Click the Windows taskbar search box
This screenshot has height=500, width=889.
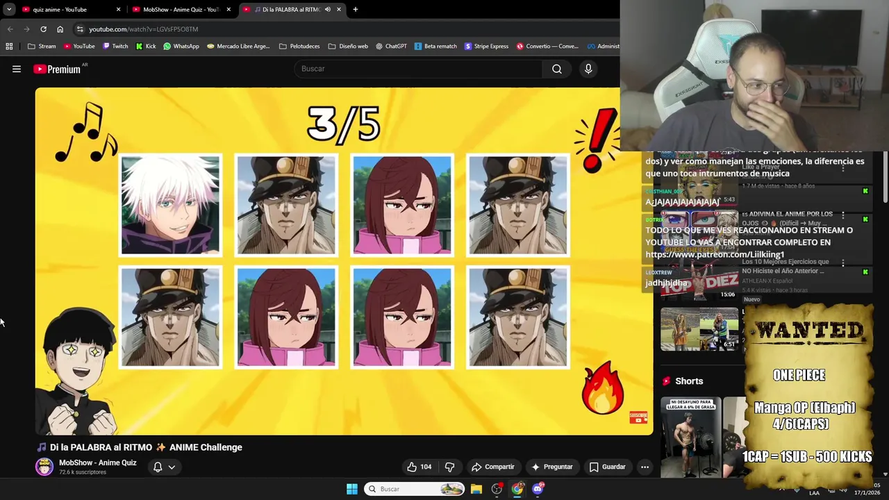click(414, 489)
